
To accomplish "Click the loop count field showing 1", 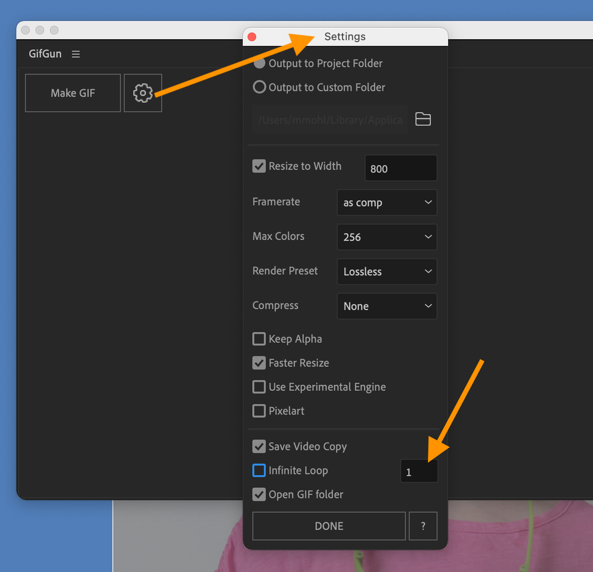I will pyautogui.click(x=419, y=471).
